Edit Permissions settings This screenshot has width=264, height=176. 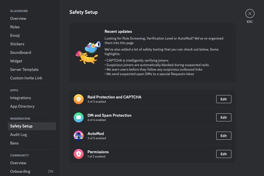[224, 154]
